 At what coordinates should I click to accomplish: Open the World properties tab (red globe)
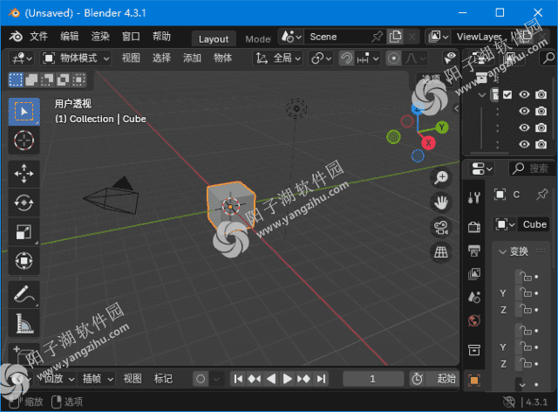pyautogui.click(x=474, y=320)
